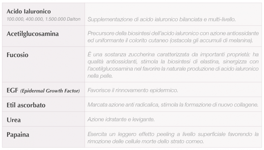Click the rimozione delle cellule morte line
The height and width of the screenshot is (150, 264).
coord(146,141)
